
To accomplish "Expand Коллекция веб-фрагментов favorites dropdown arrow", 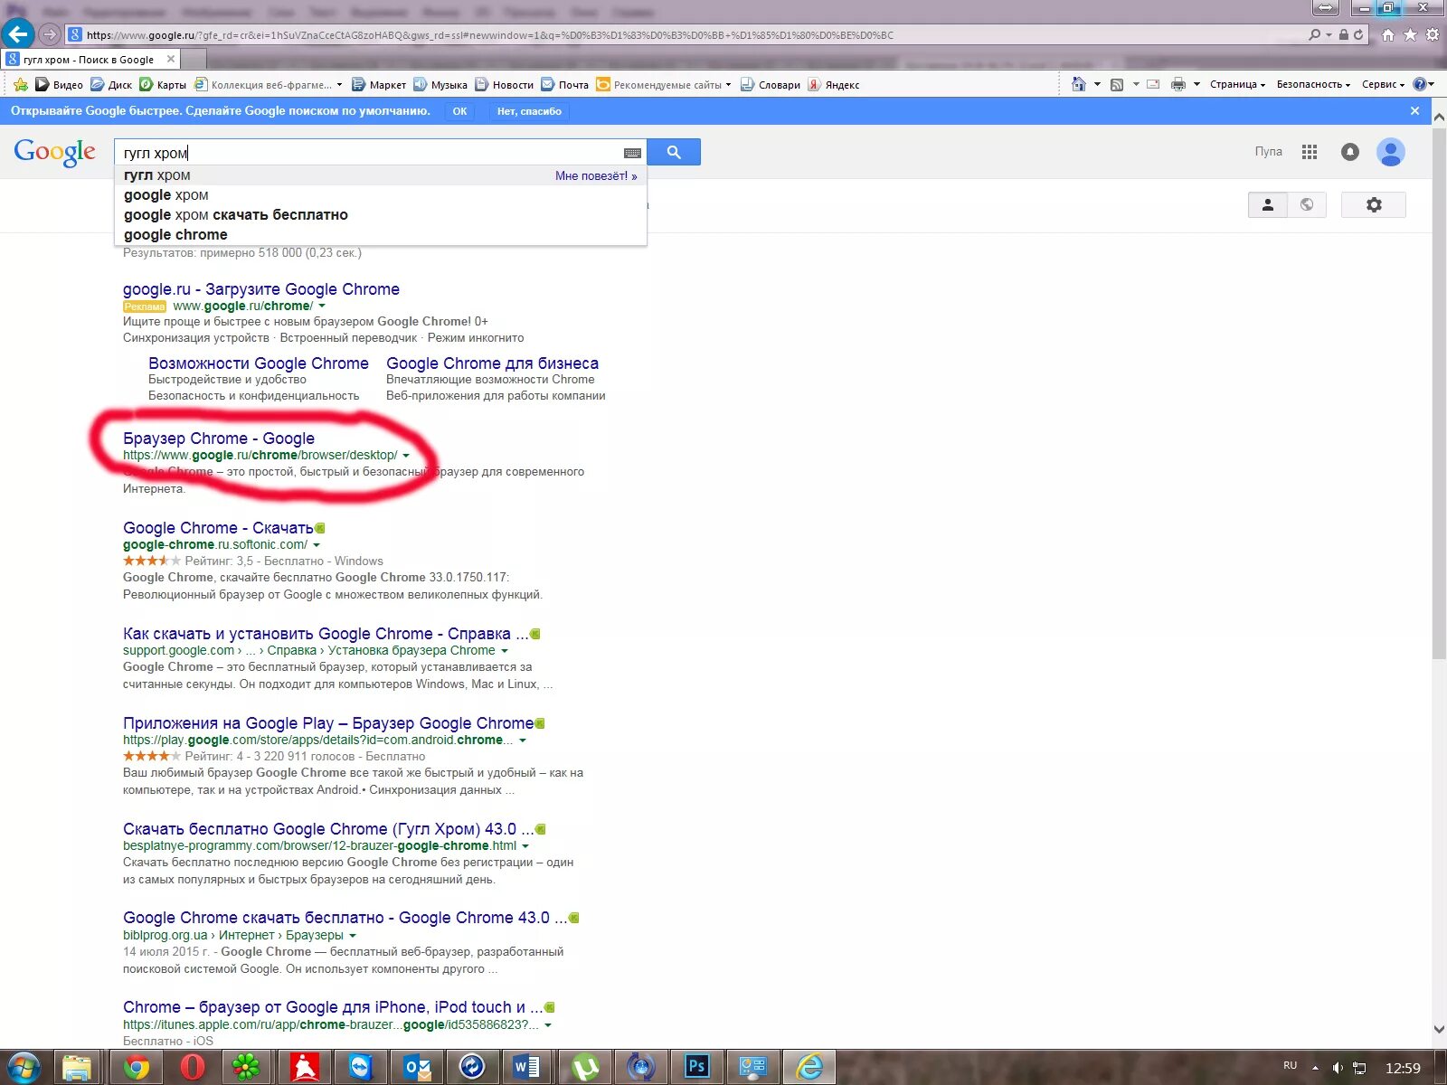I will [x=340, y=85].
